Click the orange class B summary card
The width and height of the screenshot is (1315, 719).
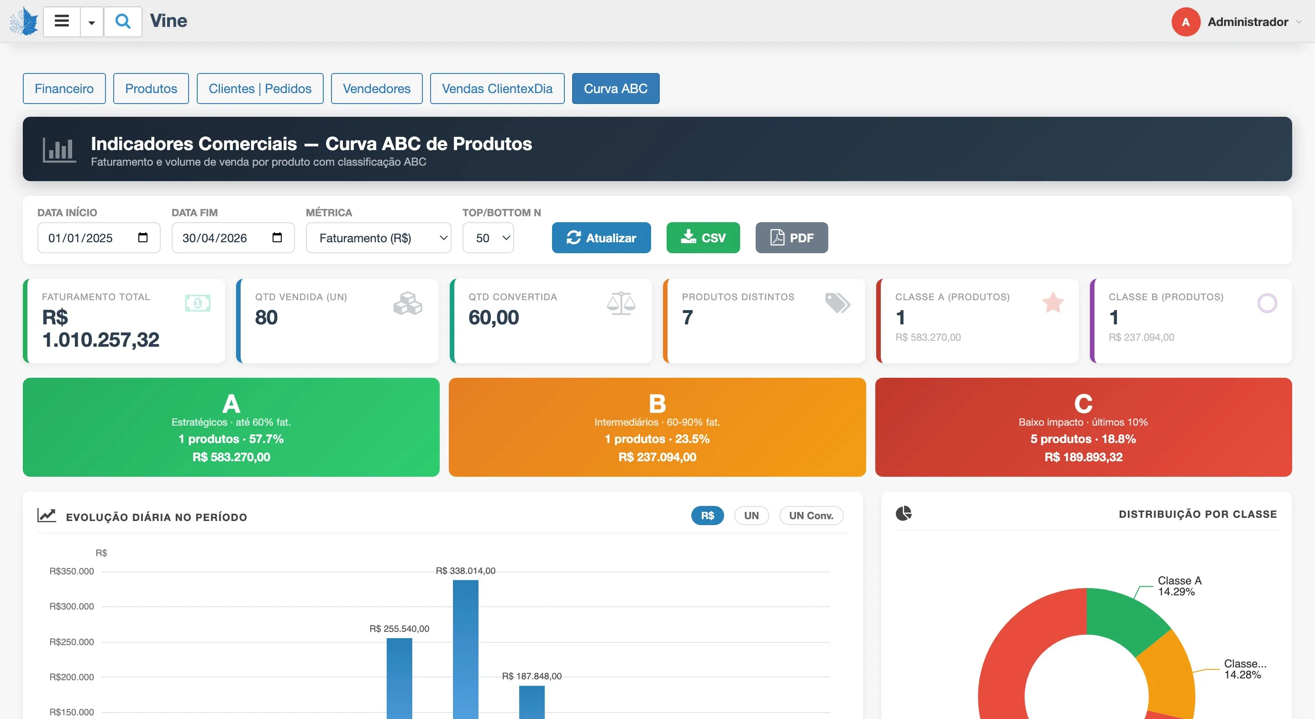click(657, 427)
